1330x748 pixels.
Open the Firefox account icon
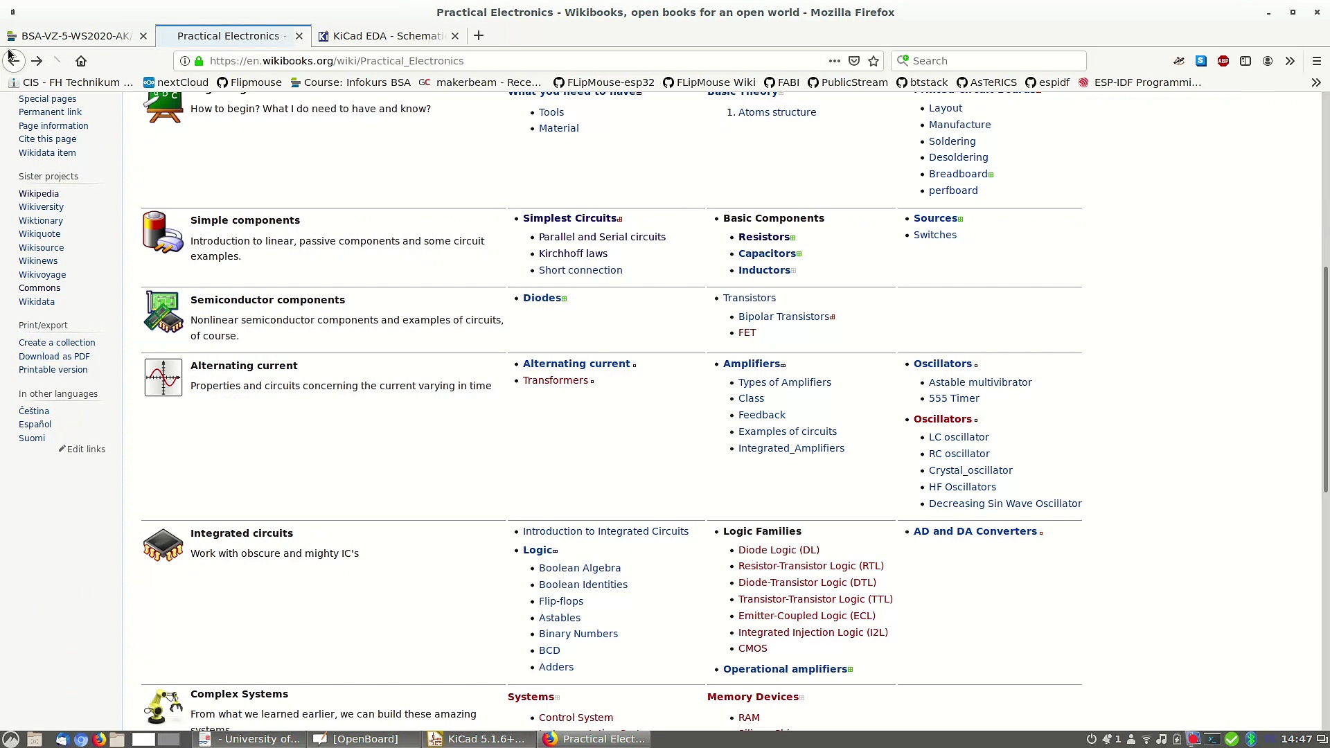[1268, 61]
